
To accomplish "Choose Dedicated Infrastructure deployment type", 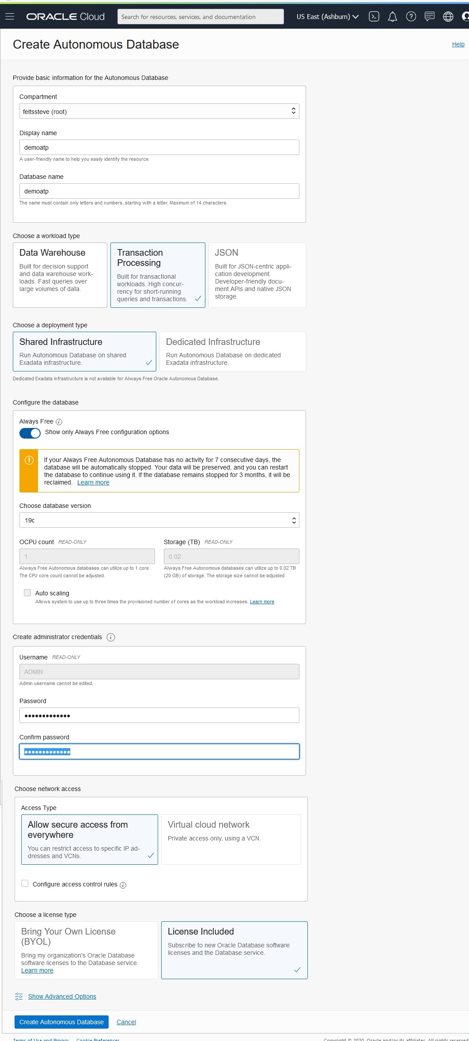I will 232,352.
